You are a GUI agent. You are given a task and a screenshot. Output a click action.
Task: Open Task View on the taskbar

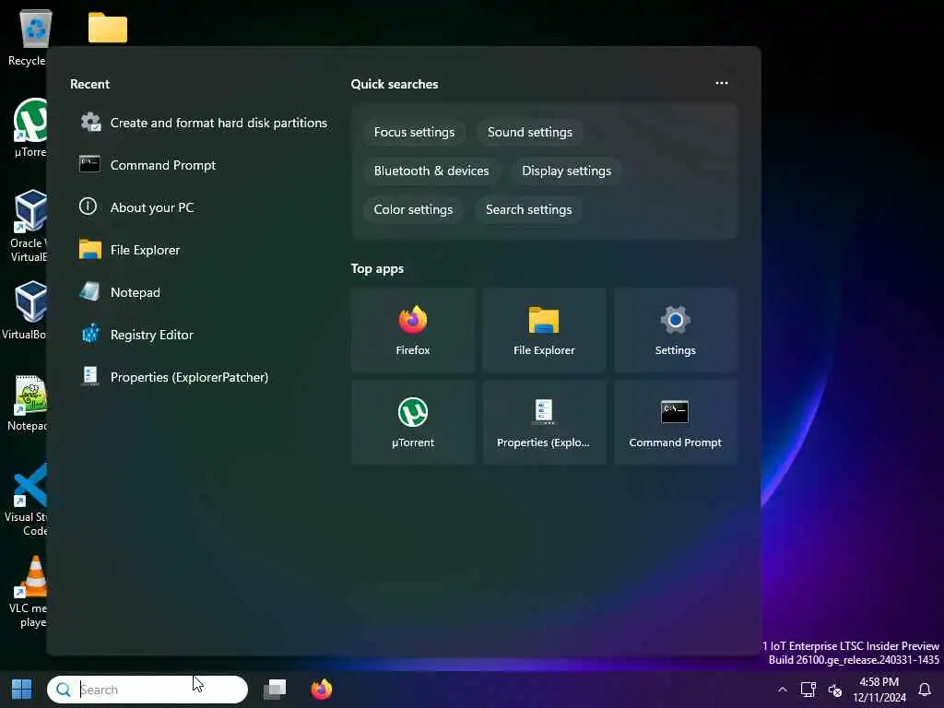click(275, 690)
